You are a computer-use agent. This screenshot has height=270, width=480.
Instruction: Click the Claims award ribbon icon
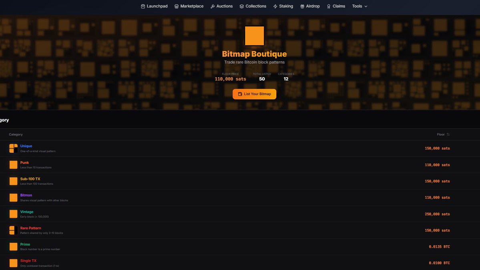(x=329, y=6)
